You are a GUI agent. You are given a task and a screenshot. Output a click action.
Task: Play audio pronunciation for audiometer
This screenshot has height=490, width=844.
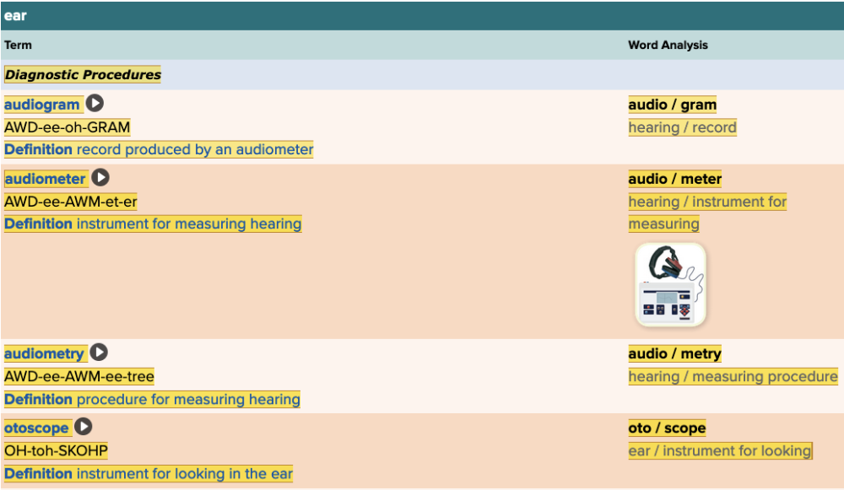coord(101,178)
